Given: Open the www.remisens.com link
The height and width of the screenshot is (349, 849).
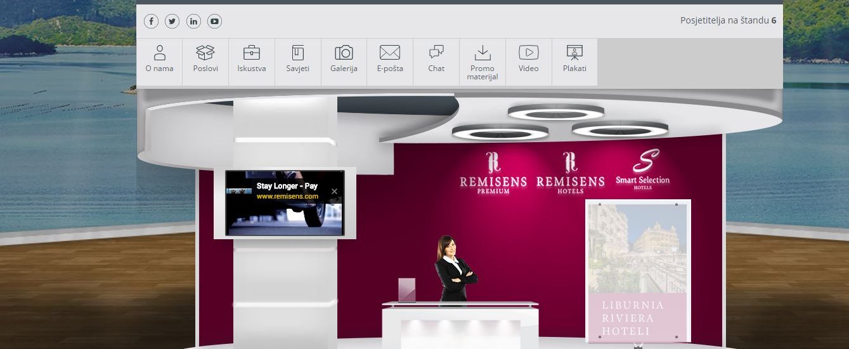Looking at the screenshot, I should click(x=287, y=197).
